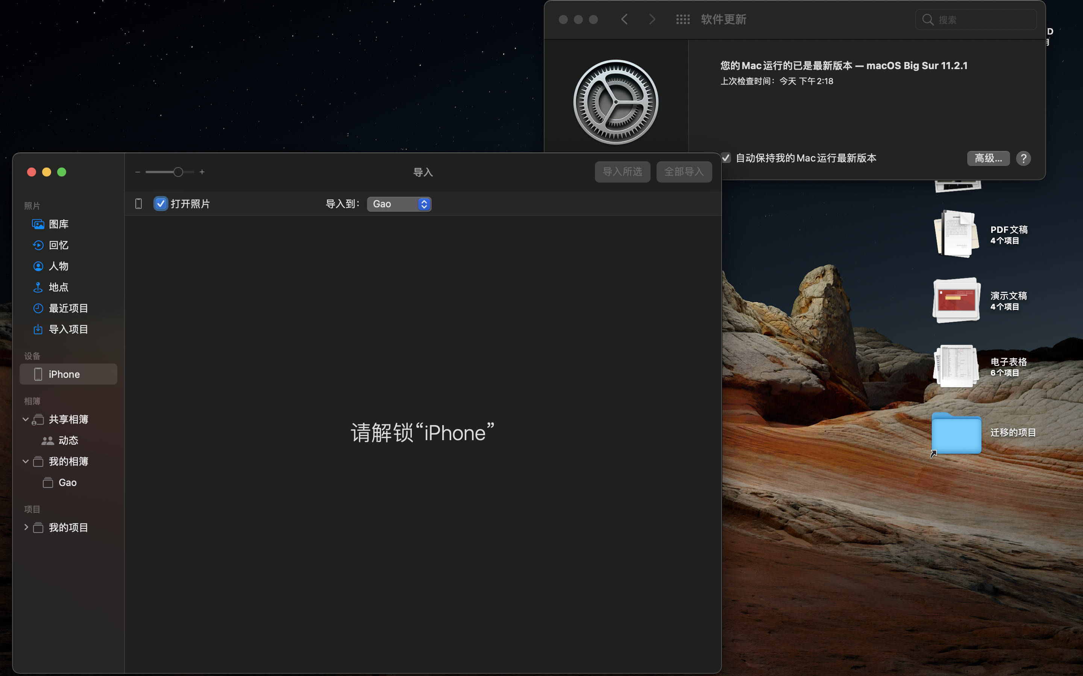The width and height of the screenshot is (1083, 676).
Task: Click the zoom-in plus icon
Action: tap(202, 172)
